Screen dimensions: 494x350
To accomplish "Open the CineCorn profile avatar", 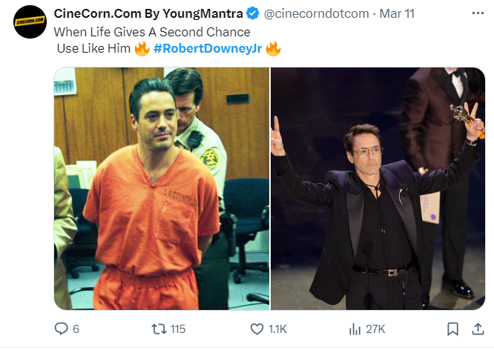I will pyautogui.click(x=30, y=20).
